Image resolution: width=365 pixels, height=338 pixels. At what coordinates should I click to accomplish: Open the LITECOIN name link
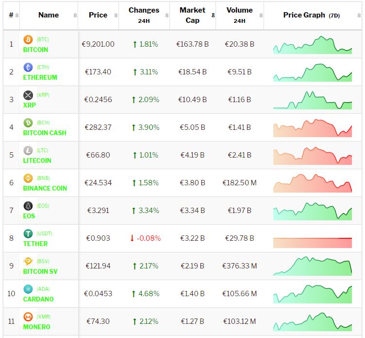click(x=37, y=160)
